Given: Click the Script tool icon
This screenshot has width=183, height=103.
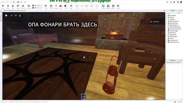Looking at the screenshot, I should (x=66, y=6).
